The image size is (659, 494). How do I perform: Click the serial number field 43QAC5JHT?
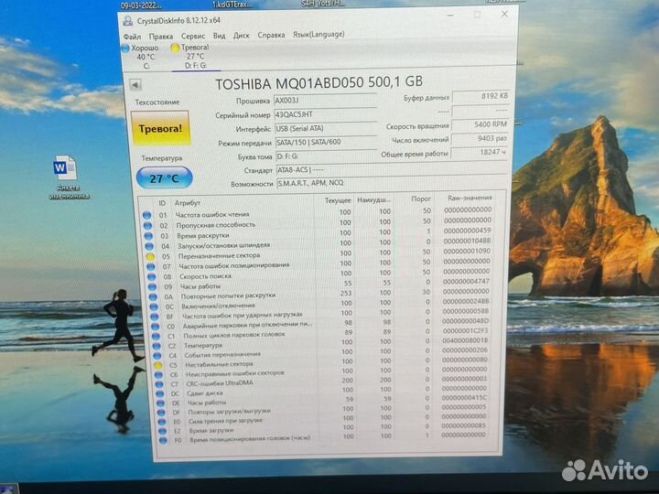click(x=325, y=114)
